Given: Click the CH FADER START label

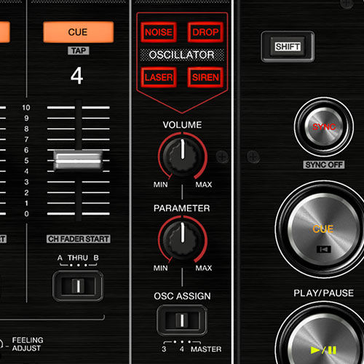Looking at the screenshot, I should coord(79,239).
